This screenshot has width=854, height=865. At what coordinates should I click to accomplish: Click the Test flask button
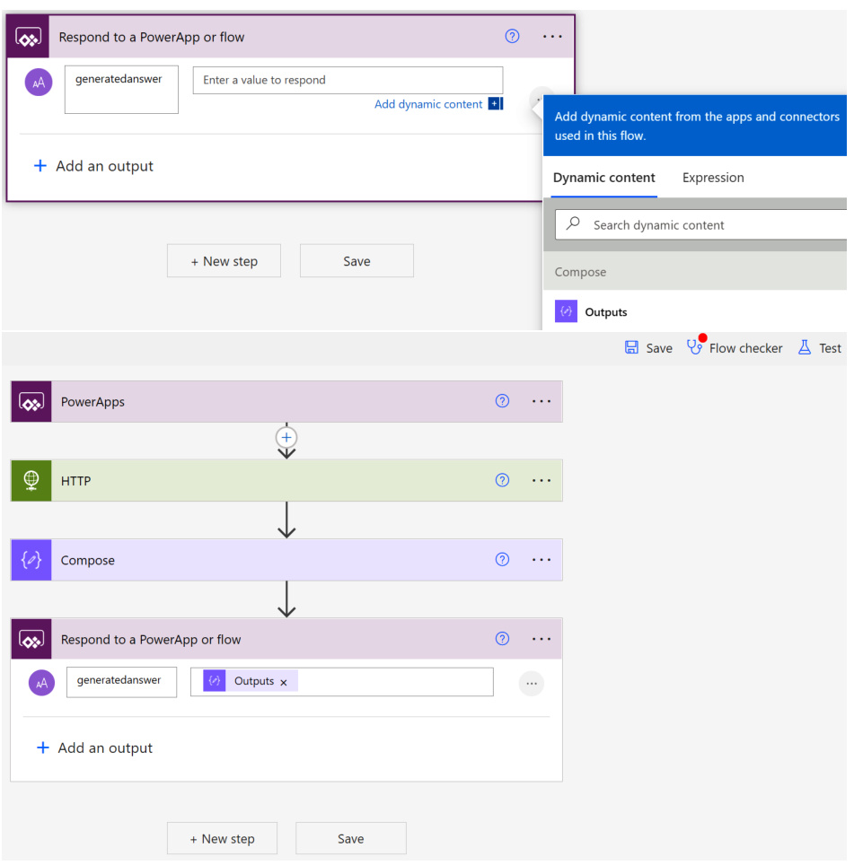coord(819,348)
